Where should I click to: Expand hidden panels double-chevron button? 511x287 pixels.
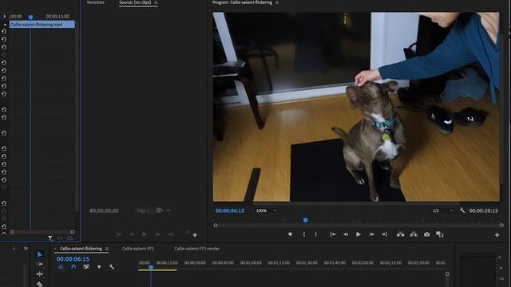tap(26, 248)
